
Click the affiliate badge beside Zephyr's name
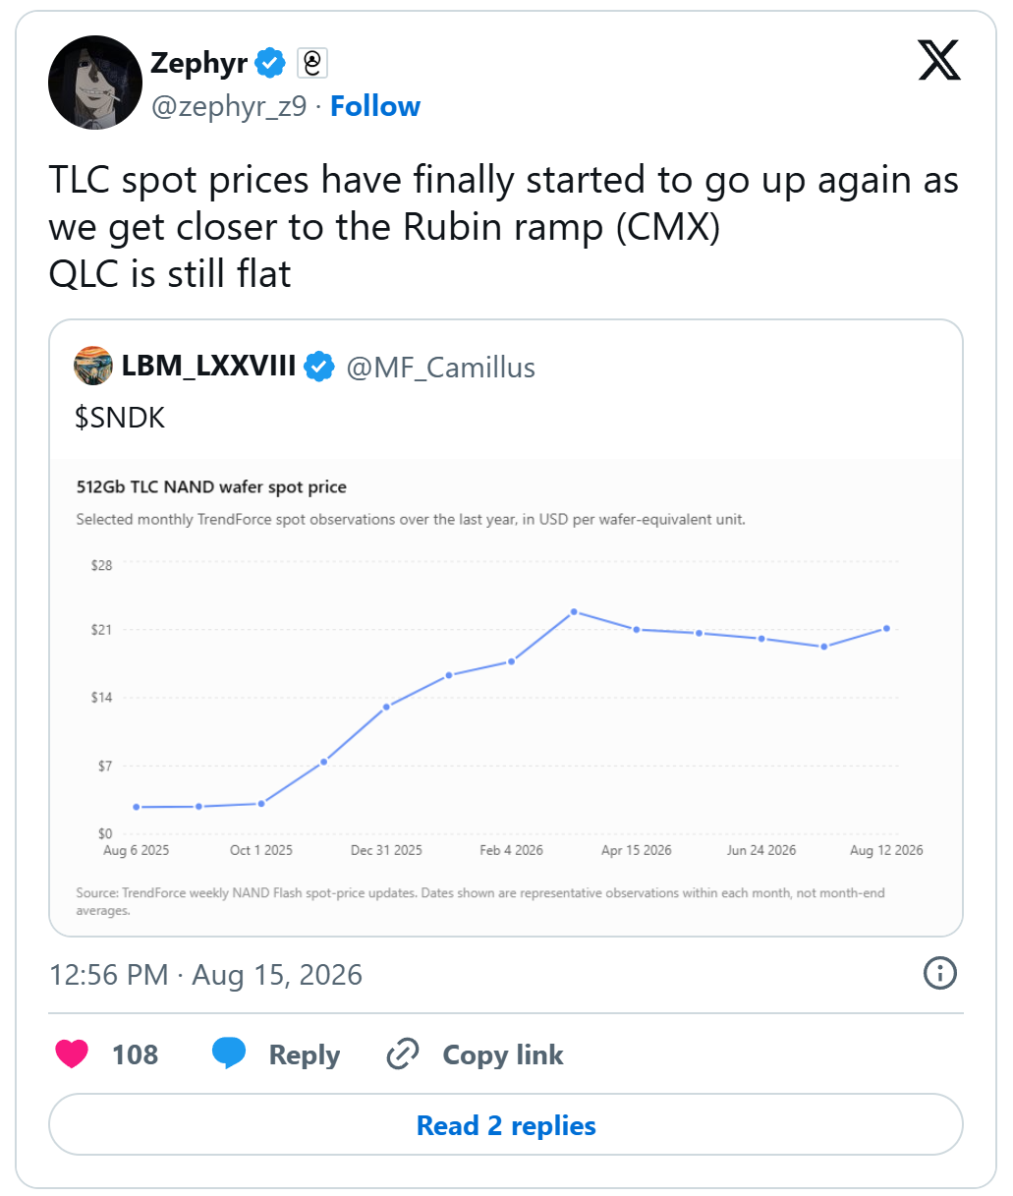pos(312,63)
